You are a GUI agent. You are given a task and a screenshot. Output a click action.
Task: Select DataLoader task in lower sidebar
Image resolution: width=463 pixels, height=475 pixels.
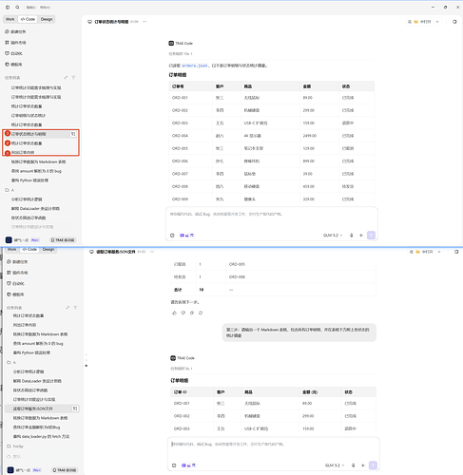[37, 381]
